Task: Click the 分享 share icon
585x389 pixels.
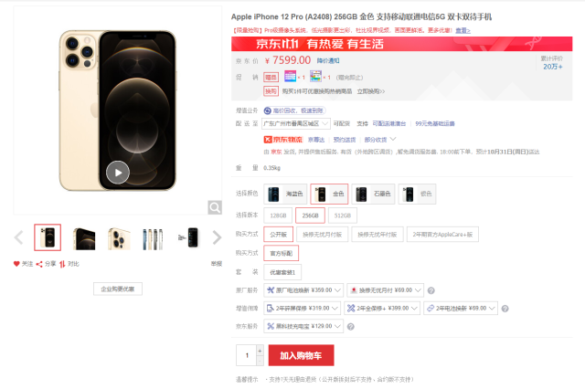Action: [39, 264]
